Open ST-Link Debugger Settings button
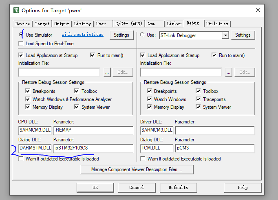 click(x=243, y=35)
